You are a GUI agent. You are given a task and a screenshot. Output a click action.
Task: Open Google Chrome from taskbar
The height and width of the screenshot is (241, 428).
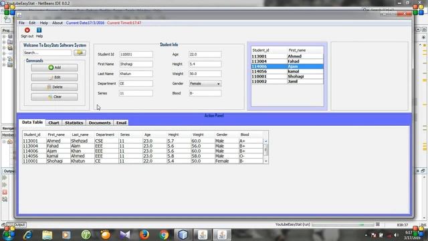tap(164, 235)
